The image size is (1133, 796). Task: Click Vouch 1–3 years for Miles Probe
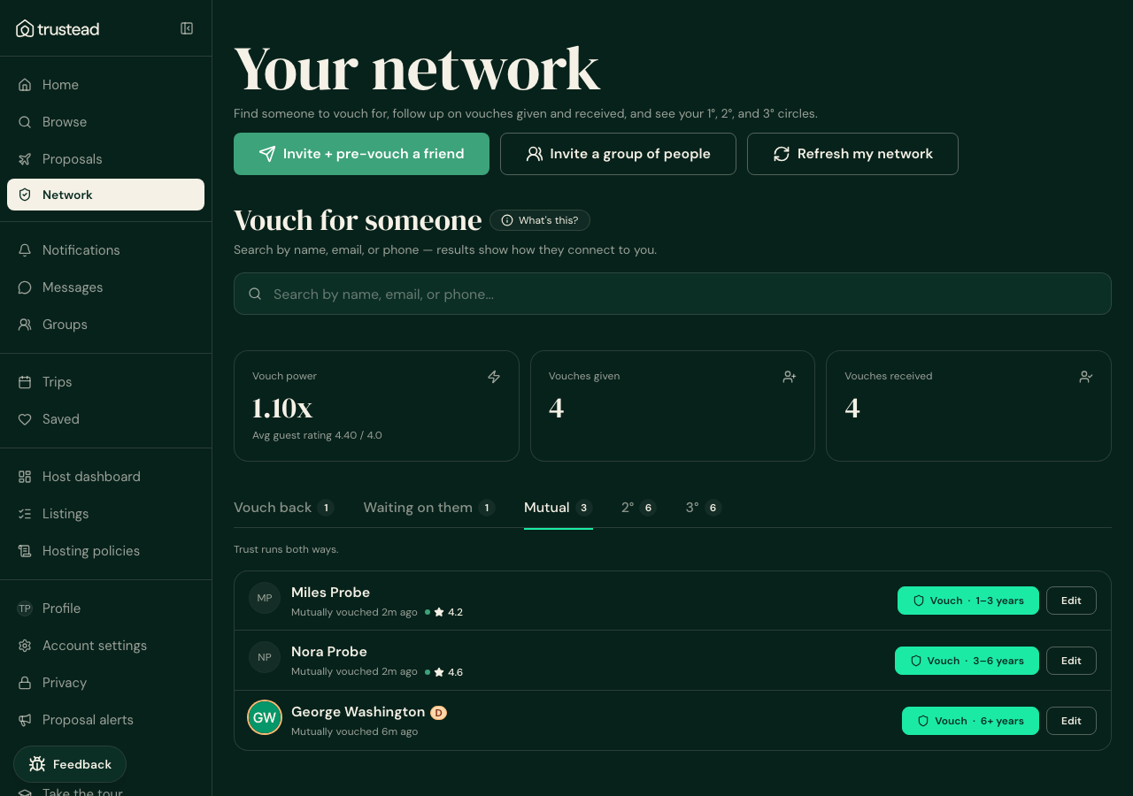(x=968, y=601)
